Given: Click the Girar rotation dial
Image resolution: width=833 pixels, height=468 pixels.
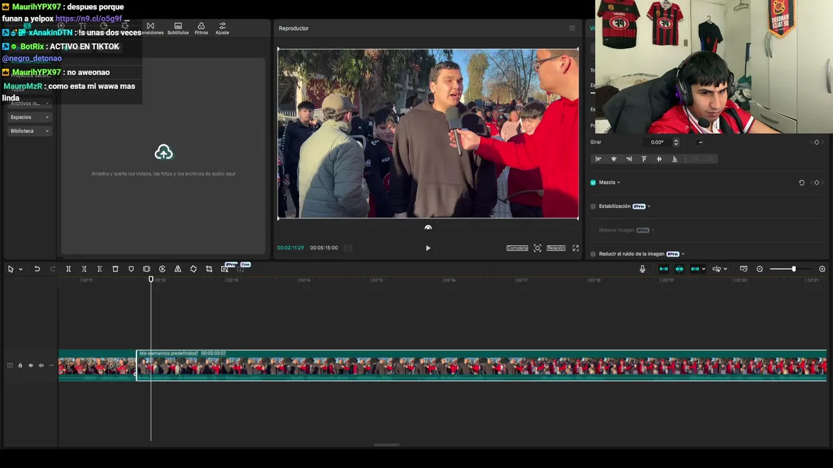Looking at the screenshot, I should 700,142.
